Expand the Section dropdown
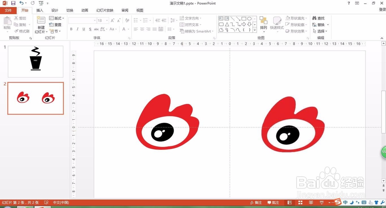Viewport: 386px width, 208px height. [55, 31]
